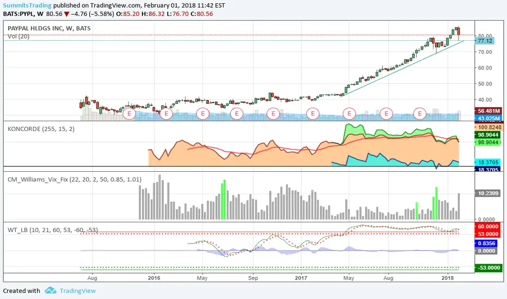507x299 pixels.
Task: Select the earnings E marker above Aug 2017
Action: [386, 114]
